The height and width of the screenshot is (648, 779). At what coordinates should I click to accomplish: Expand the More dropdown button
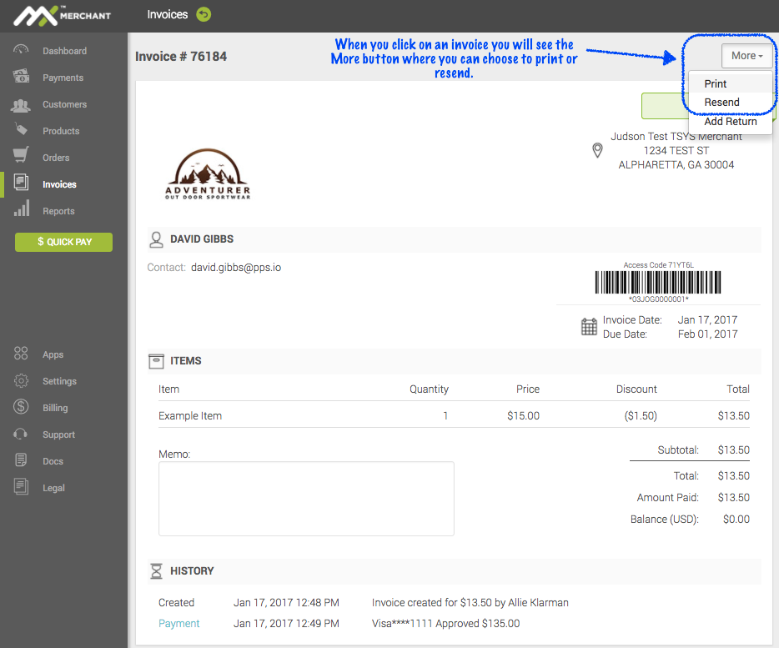tap(746, 56)
